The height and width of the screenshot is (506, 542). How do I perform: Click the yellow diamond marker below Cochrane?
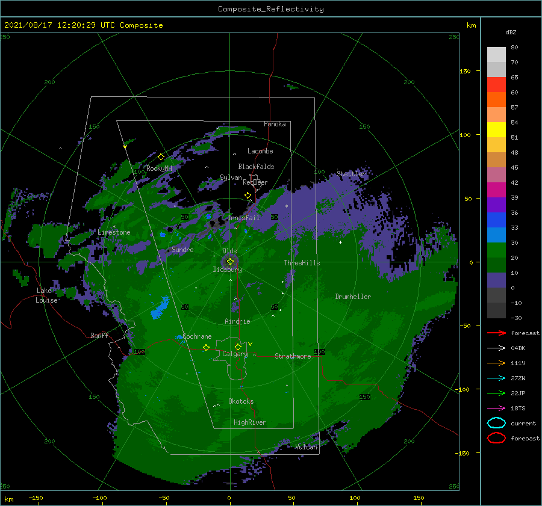[206, 347]
